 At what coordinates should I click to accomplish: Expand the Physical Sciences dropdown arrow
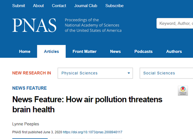point(129,73)
